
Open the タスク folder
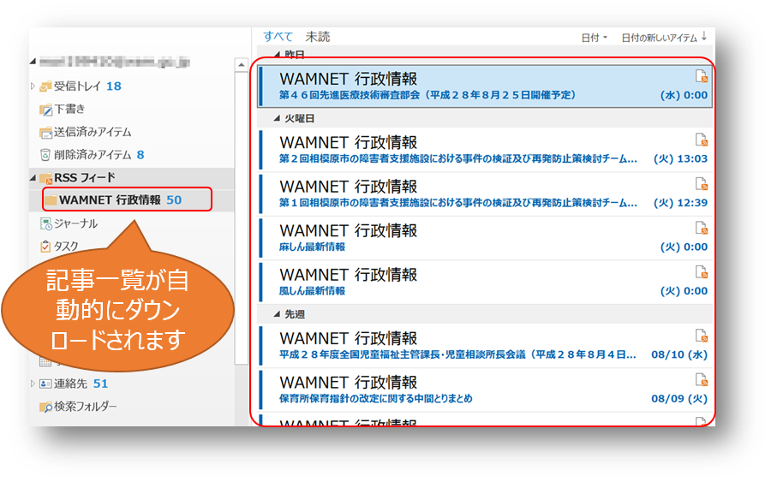(x=66, y=247)
